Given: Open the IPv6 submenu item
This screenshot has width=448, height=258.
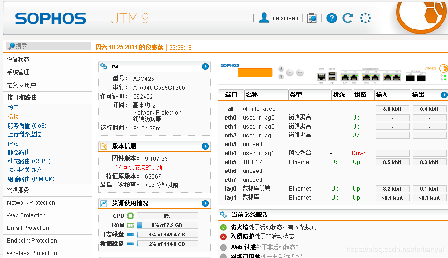Looking at the screenshot, I should (x=13, y=143).
